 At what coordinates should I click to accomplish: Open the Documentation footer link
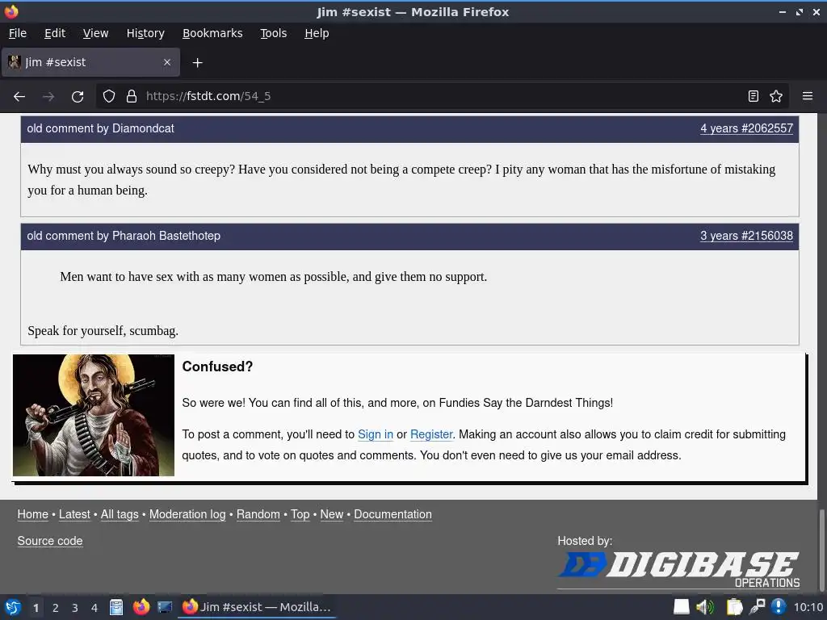pyautogui.click(x=393, y=514)
